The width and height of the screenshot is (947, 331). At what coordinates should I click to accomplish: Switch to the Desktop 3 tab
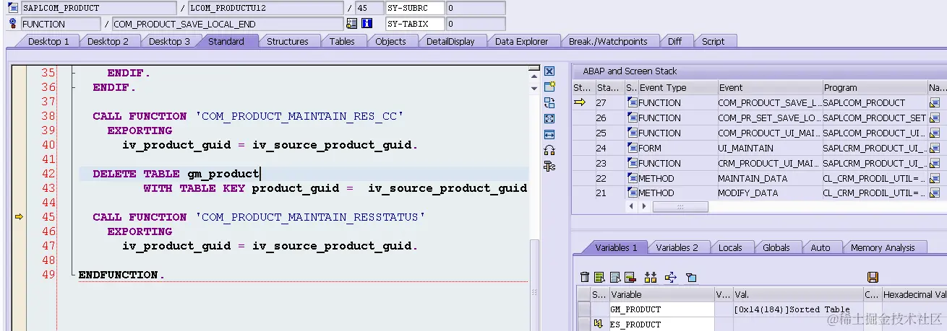click(169, 41)
